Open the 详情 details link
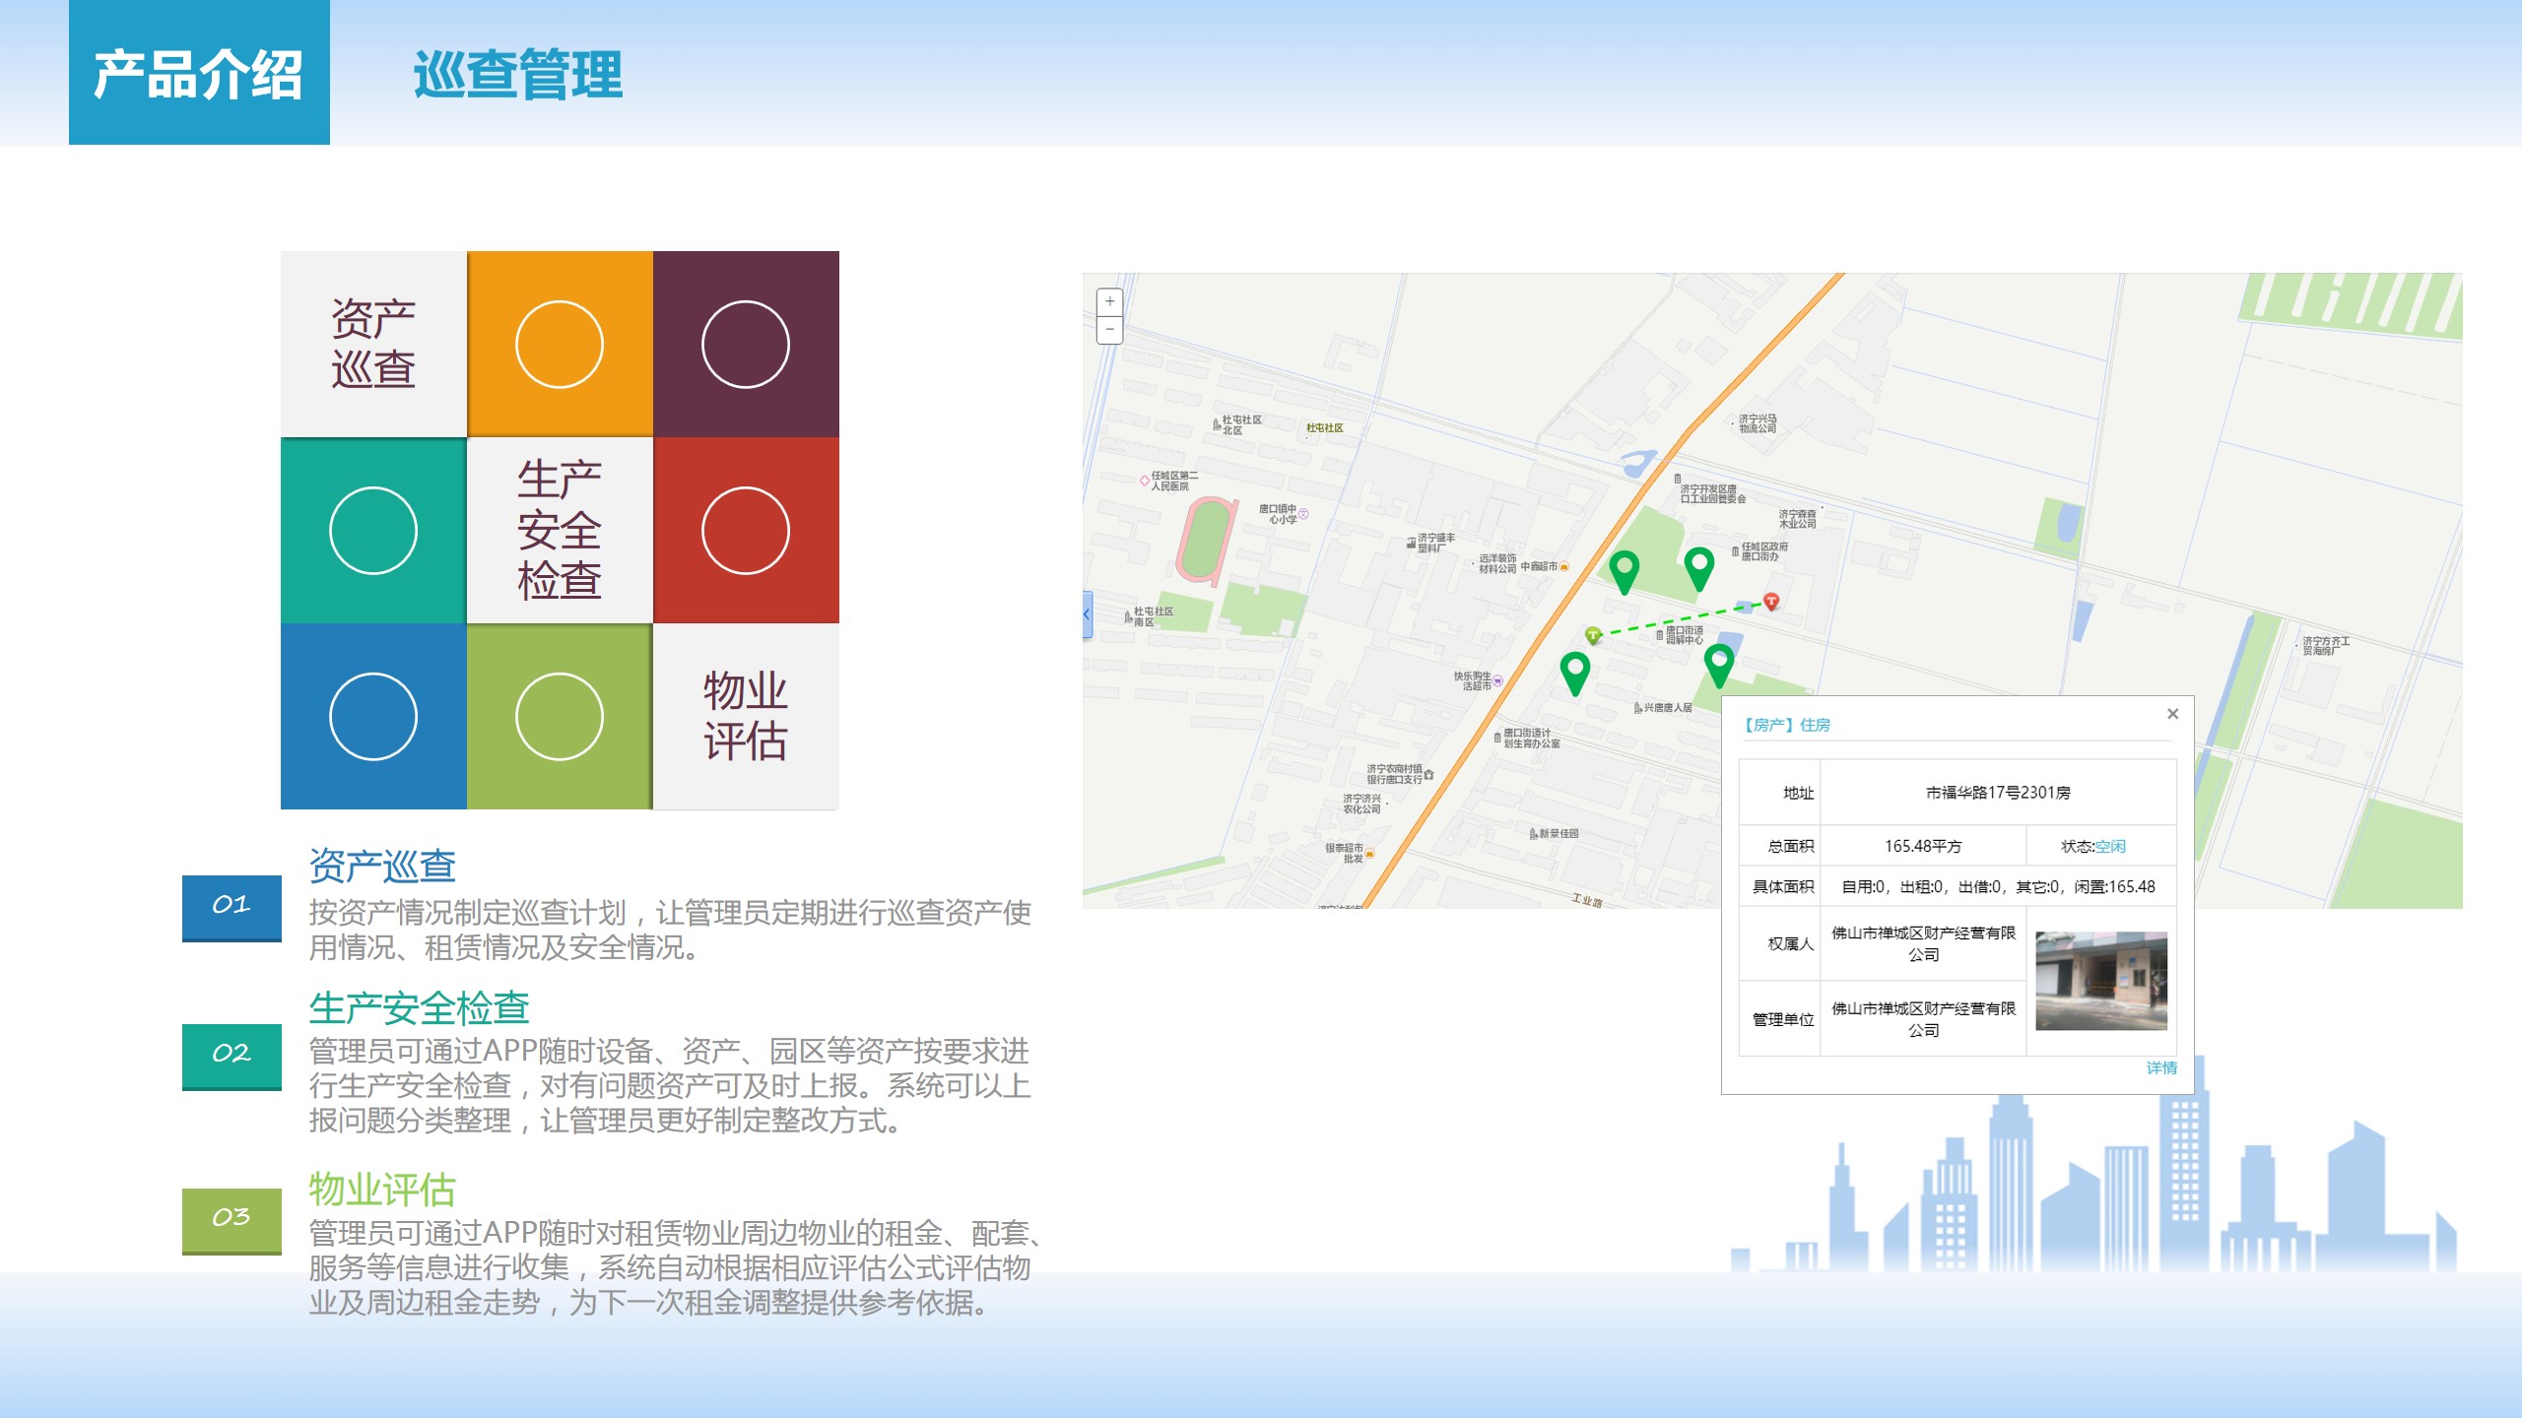This screenshot has width=2522, height=1418. point(2161,1067)
